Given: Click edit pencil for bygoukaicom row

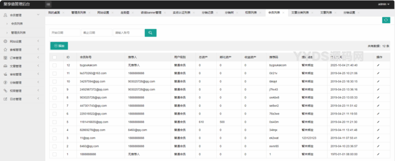Looking at the screenshot, I should (x=378, y=65).
